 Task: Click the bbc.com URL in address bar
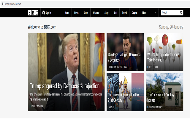coord(13,4)
